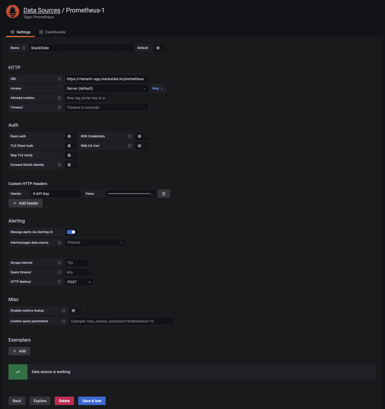Switch to the Dashboards tab
The image size is (385, 409).
coord(55,32)
